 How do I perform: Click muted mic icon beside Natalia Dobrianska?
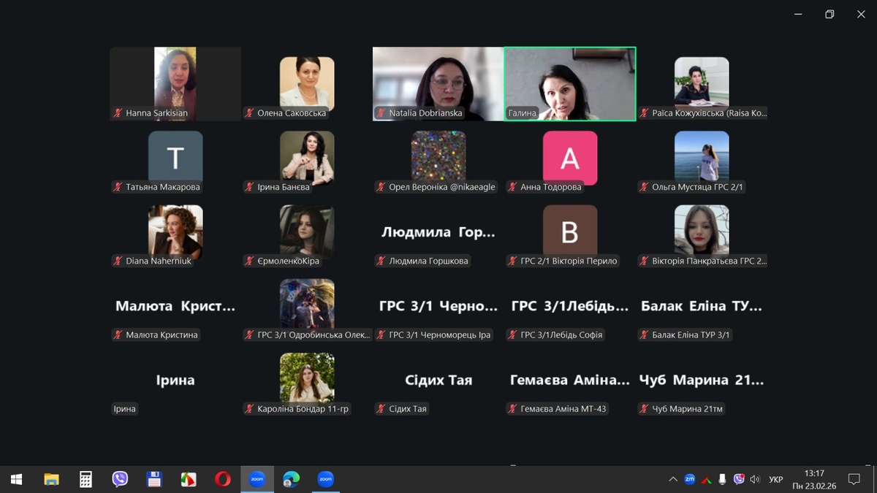click(381, 113)
